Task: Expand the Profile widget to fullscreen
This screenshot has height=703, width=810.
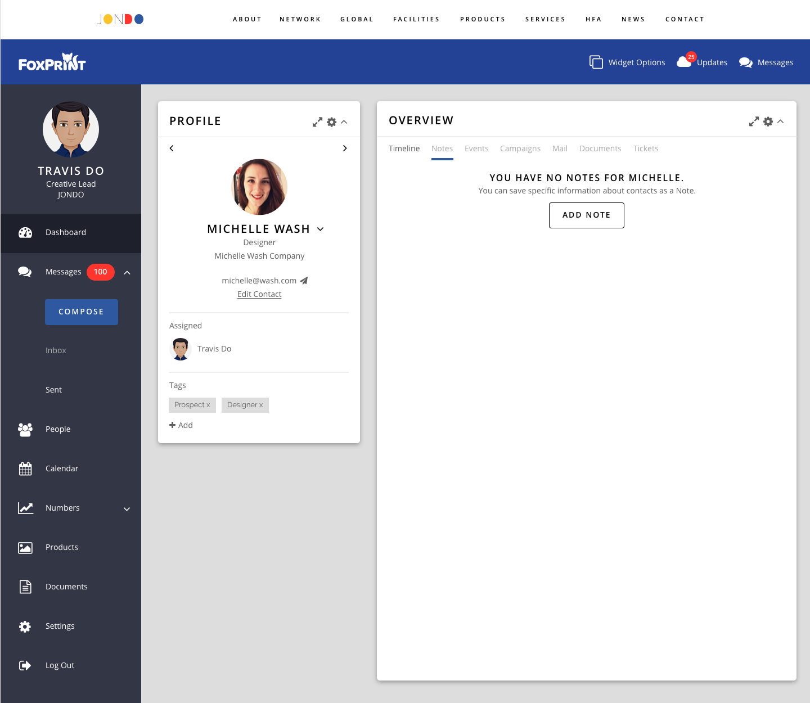Action: [317, 122]
